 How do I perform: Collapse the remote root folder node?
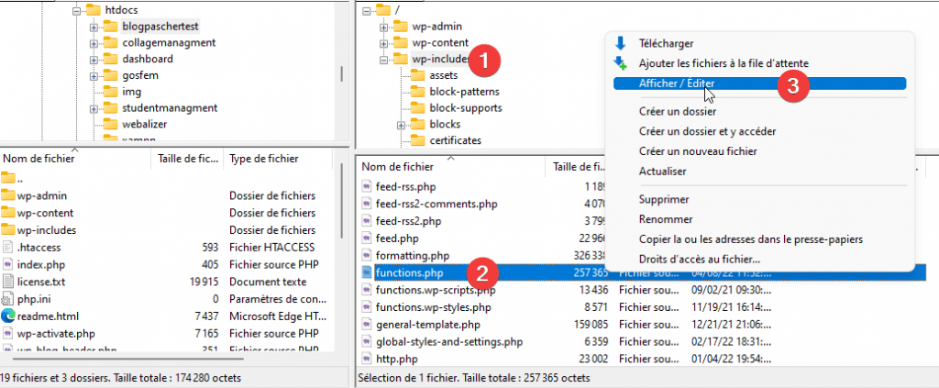pos(366,10)
